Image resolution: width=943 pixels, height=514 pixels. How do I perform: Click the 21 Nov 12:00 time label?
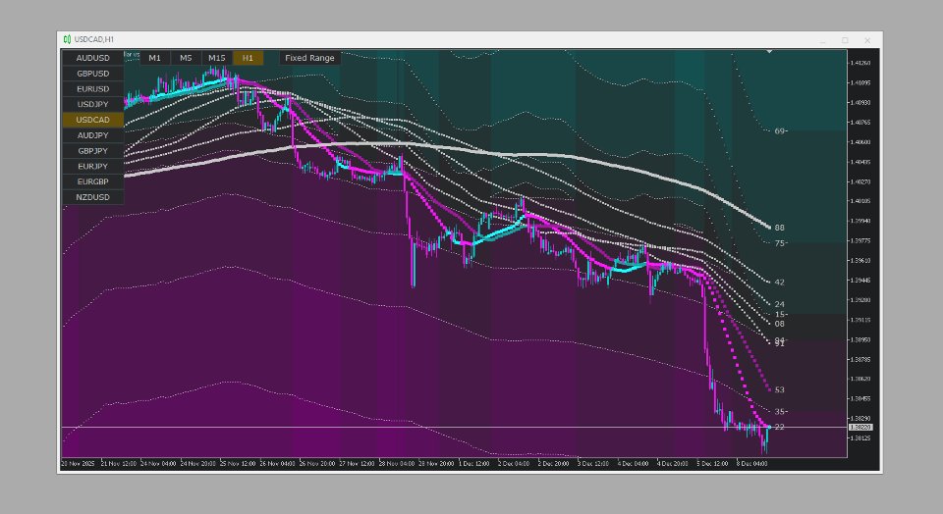pyautogui.click(x=119, y=464)
